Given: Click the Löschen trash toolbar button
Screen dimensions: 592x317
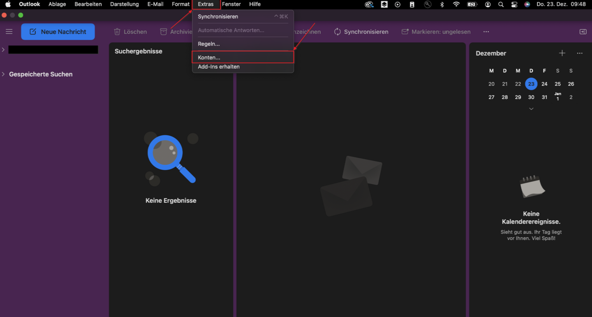Looking at the screenshot, I should [x=130, y=32].
